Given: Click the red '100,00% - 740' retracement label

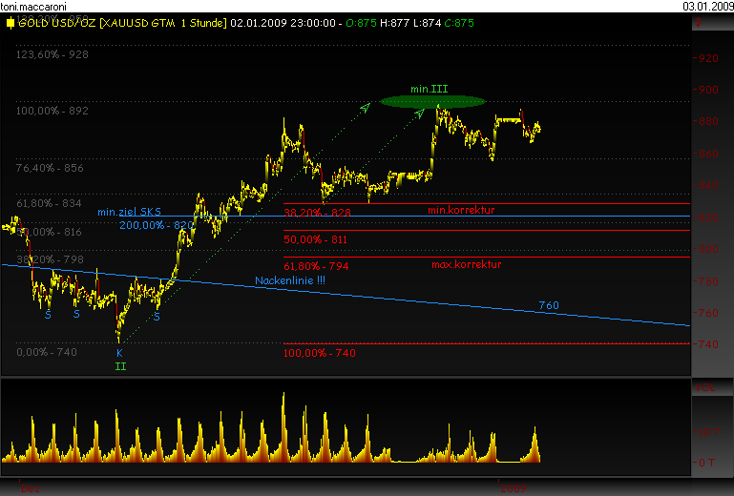Looking at the screenshot, I should pyautogui.click(x=320, y=353).
